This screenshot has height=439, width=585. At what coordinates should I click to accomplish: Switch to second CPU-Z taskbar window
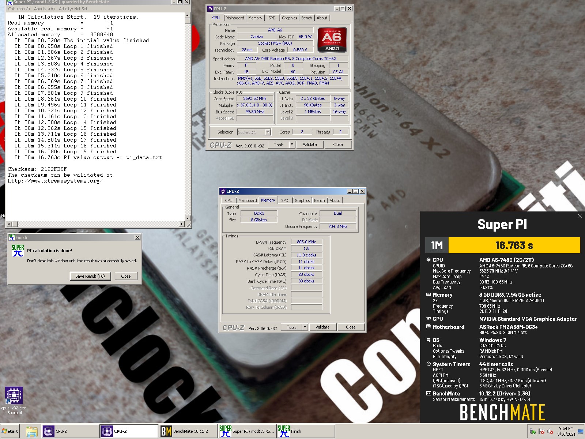(129, 431)
